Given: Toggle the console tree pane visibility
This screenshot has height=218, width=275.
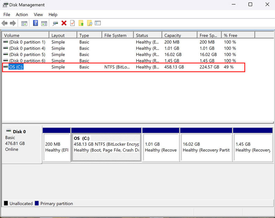Looking at the screenshot, I should 24,23.
